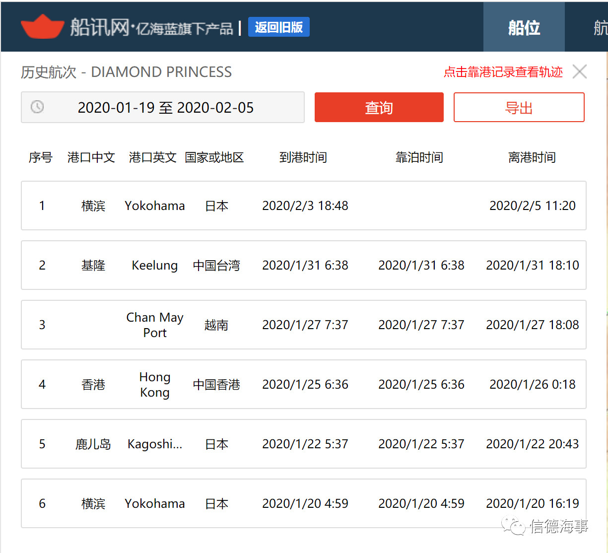Click 中国香港 region cell
This screenshot has width=608, height=553.
(216, 385)
